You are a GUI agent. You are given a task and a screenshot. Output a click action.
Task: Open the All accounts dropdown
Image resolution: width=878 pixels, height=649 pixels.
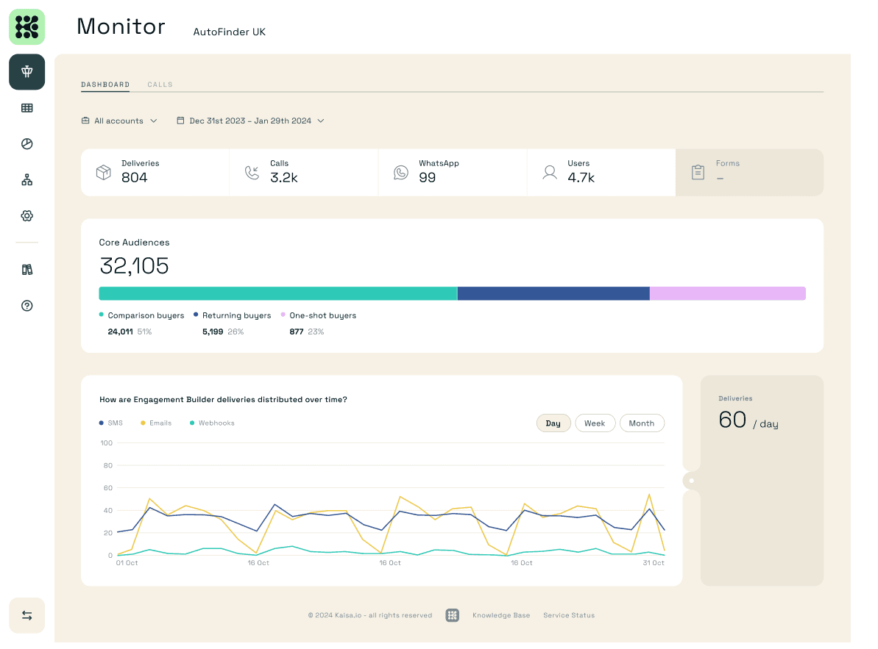click(119, 121)
